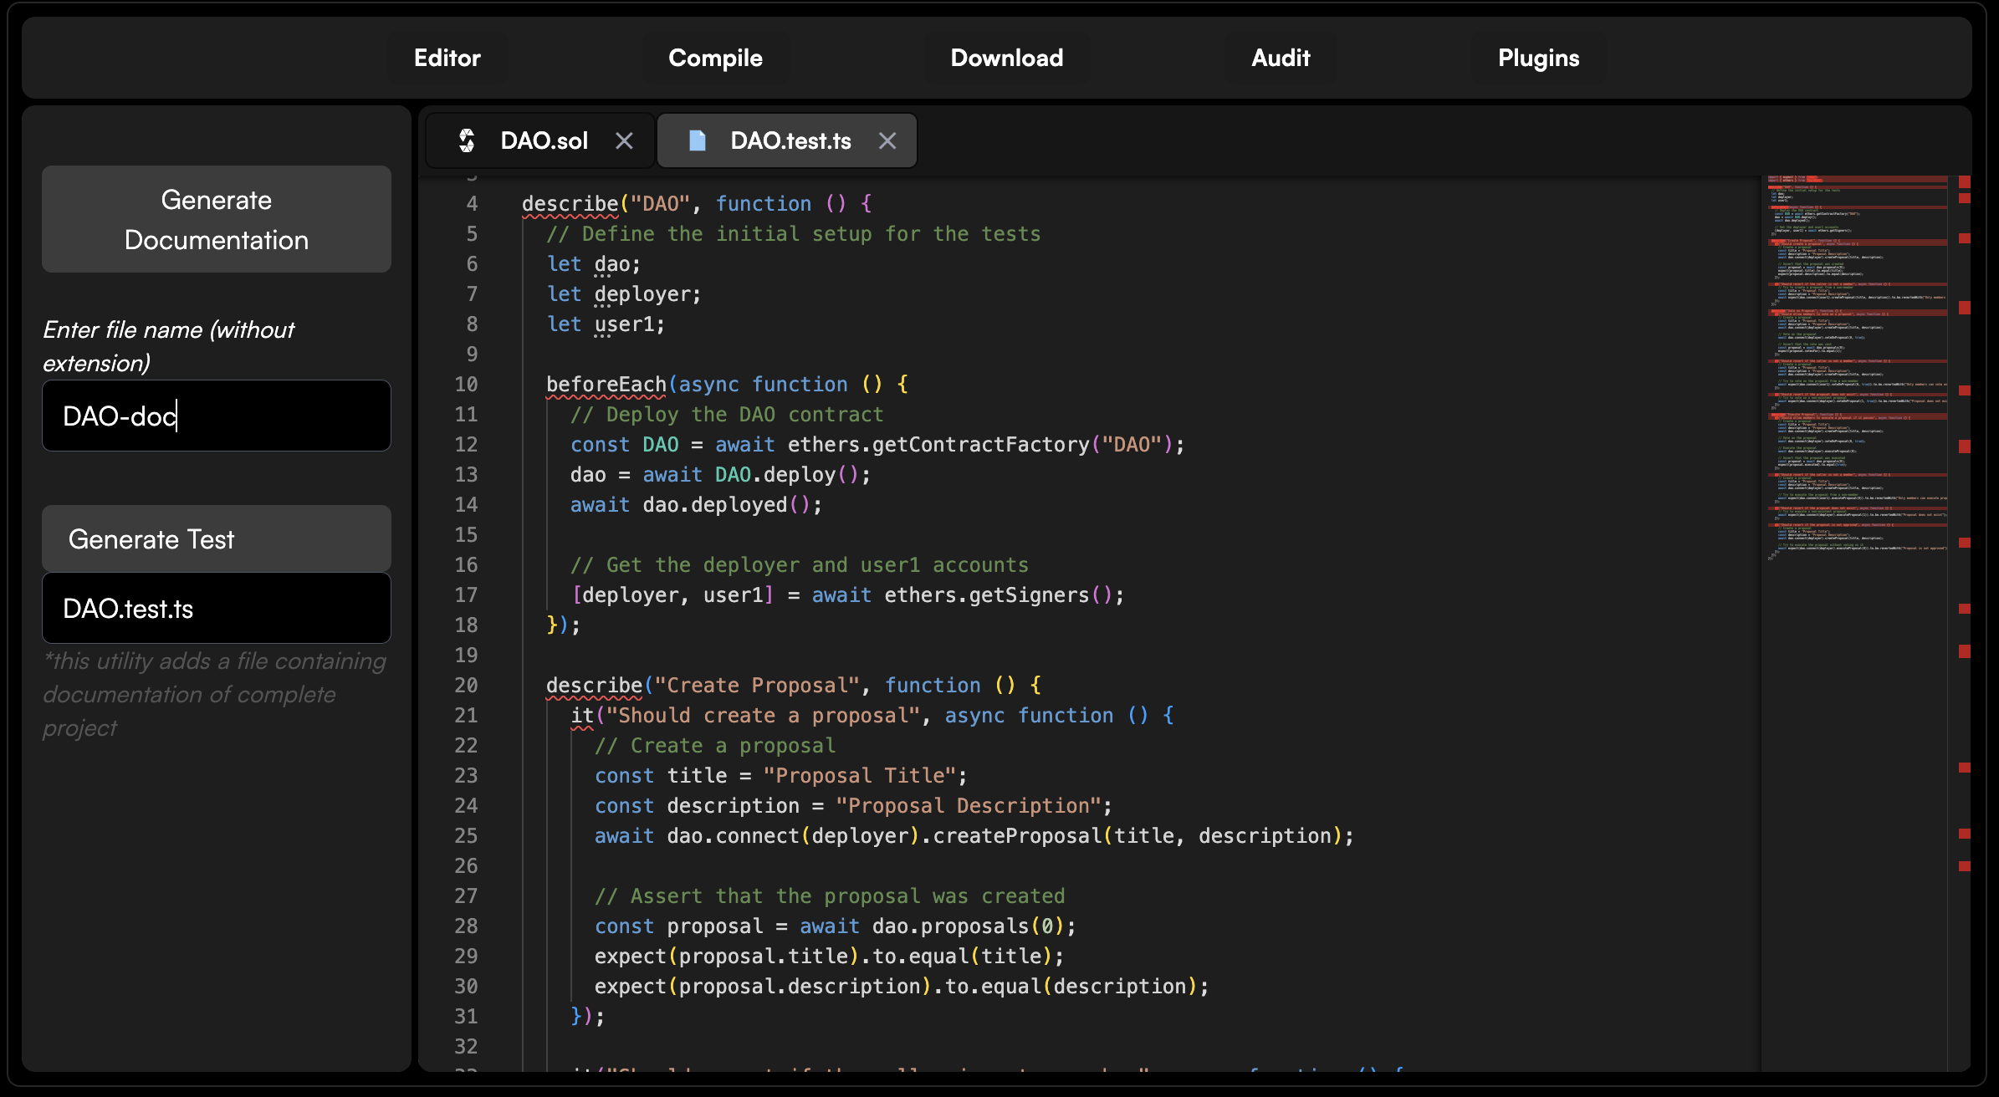Image resolution: width=1999 pixels, height=1097 pixels.
Task: Open the Editor menu
Action: coord(447,58)
